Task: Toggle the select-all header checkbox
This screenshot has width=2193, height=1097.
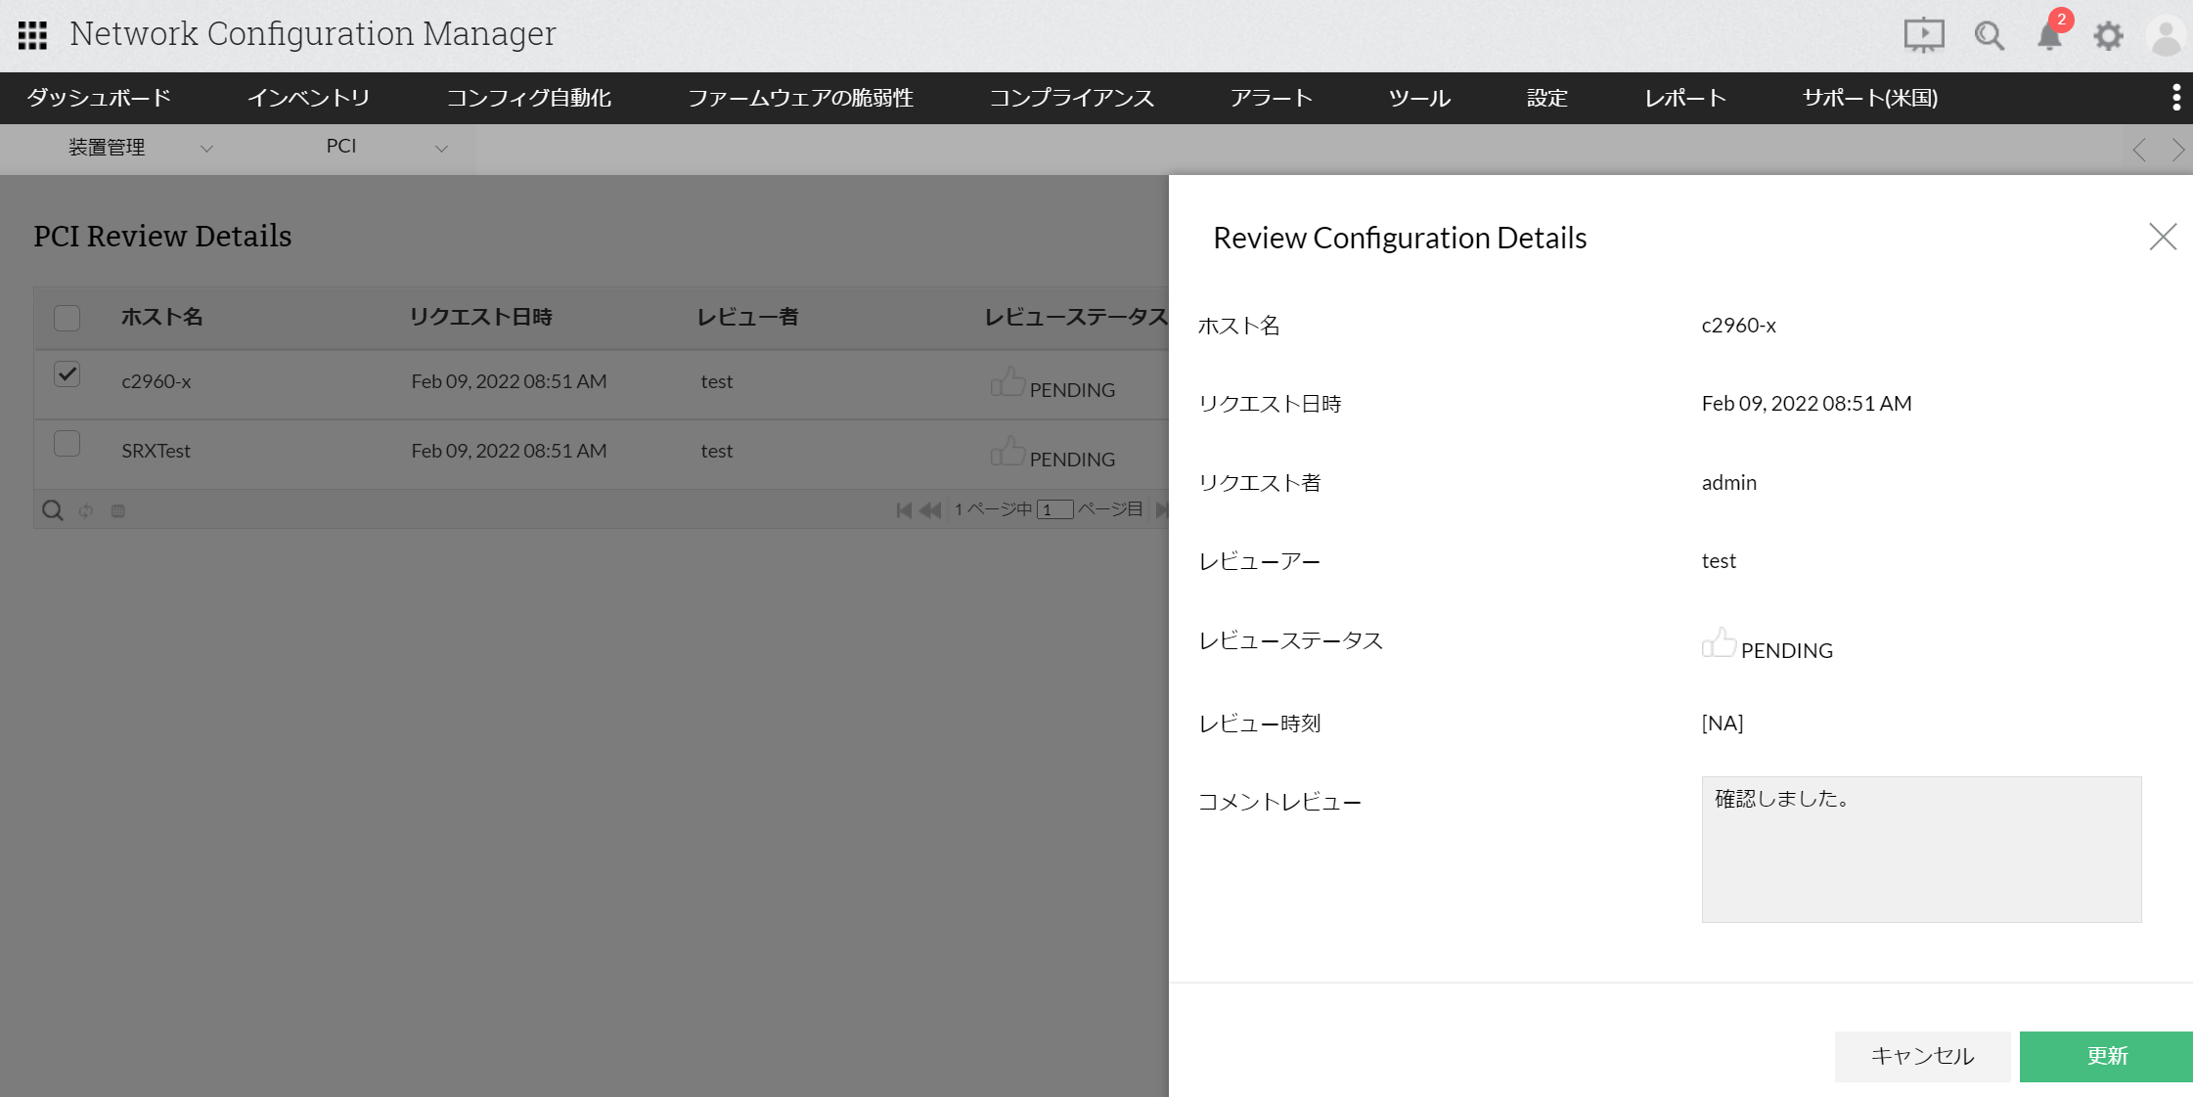Action: pyautogui.click(x=67, y=318)
